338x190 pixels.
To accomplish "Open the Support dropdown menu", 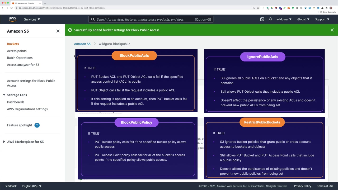I will 322,19.
